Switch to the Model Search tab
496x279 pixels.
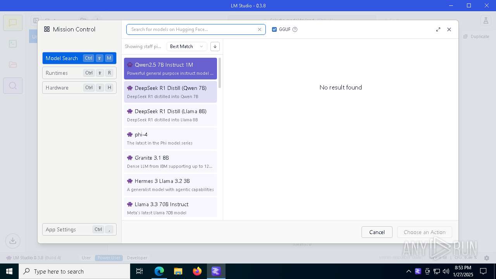point(79,58)
